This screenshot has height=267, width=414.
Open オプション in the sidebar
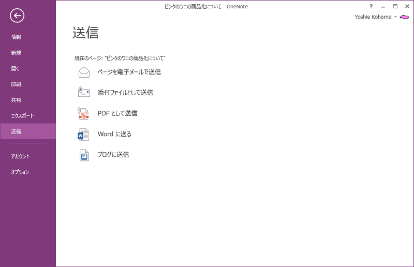pyautogui.click(x=20, y=172)
